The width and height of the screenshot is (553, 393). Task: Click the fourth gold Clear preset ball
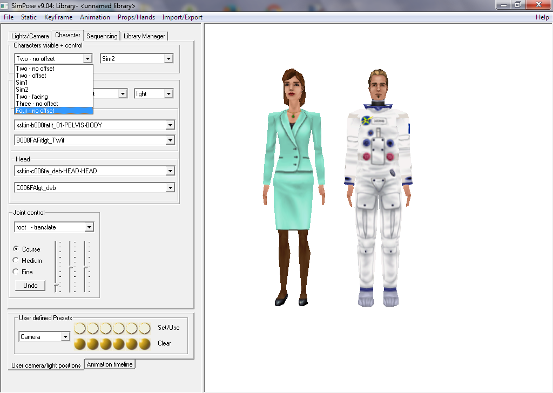tap(119, 344)
